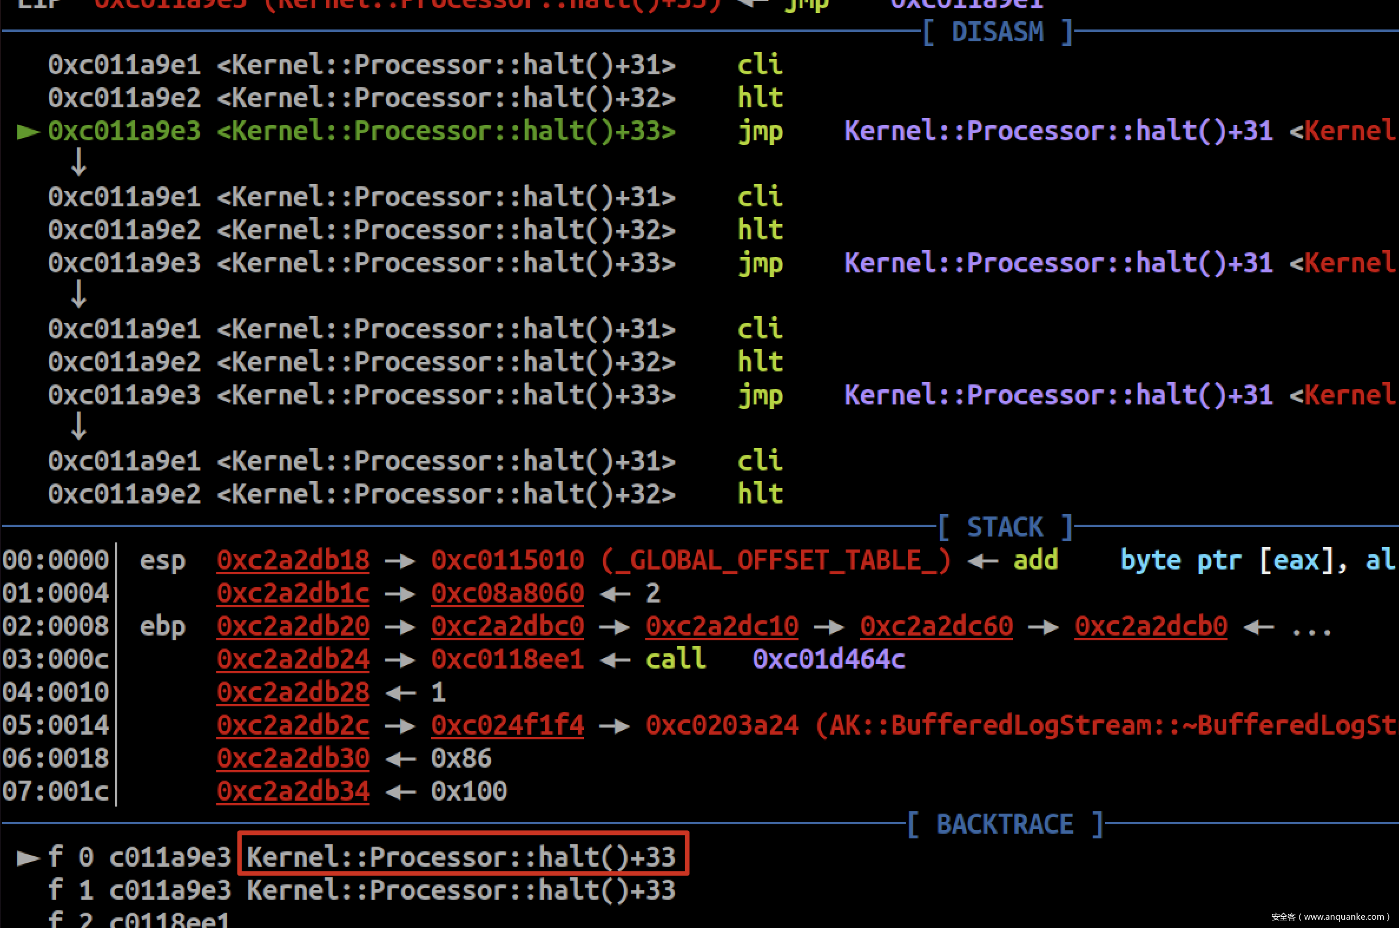Click call target 0xc01d464c
The image size is (1399, 928).
click(x=828, y=659)
